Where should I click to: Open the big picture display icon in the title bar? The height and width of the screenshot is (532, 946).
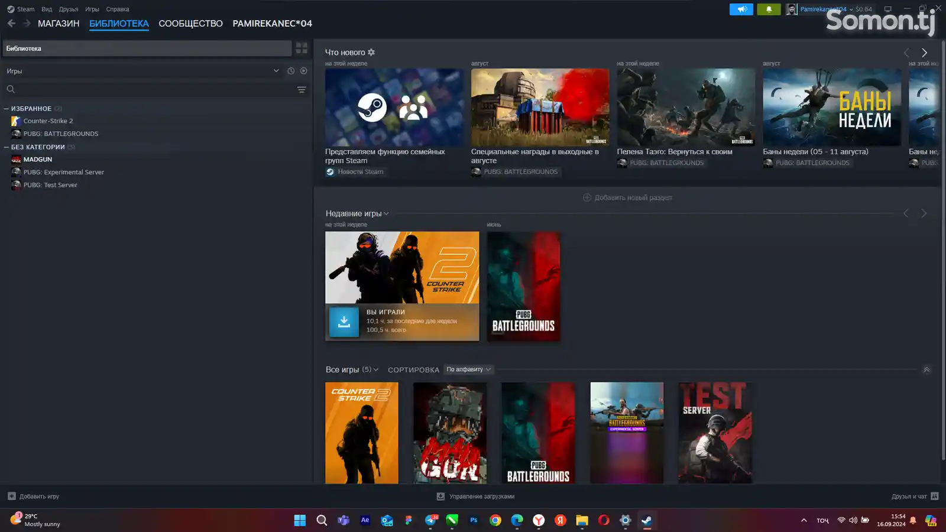[x=887, y=9]
